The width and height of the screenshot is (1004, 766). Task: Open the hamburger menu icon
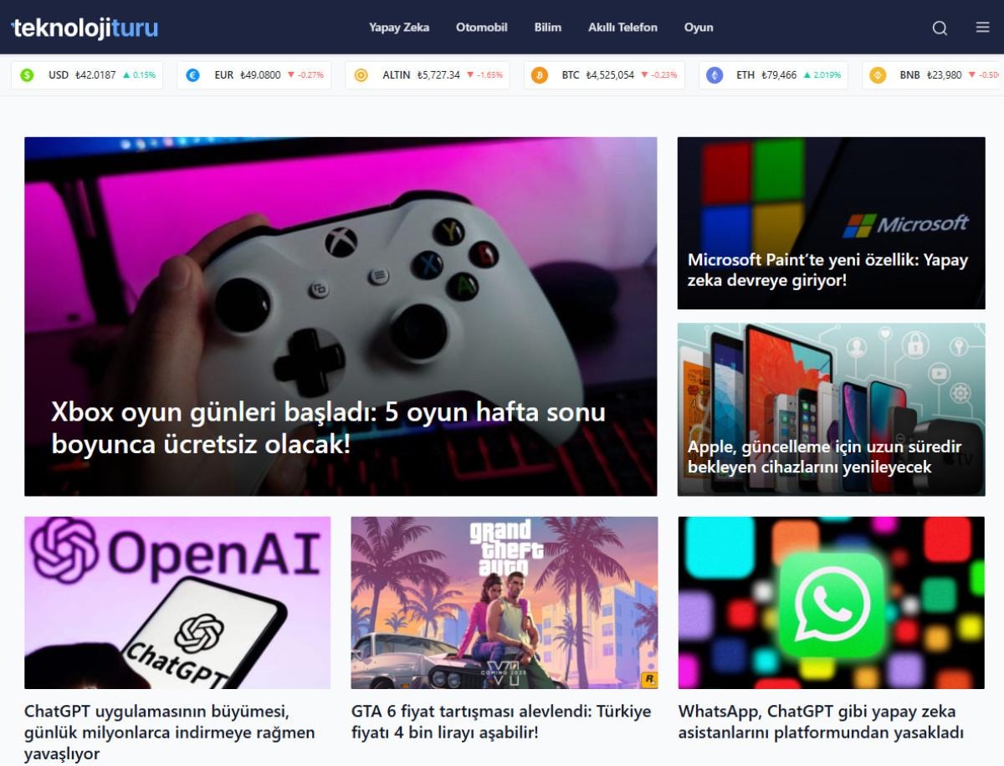point(983,28)
